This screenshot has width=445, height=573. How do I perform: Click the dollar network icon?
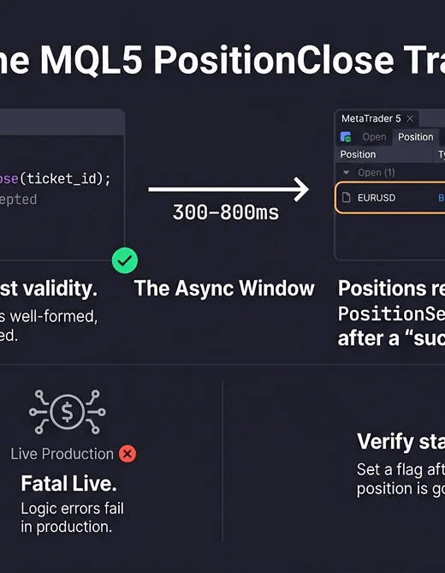click(67, 412)
